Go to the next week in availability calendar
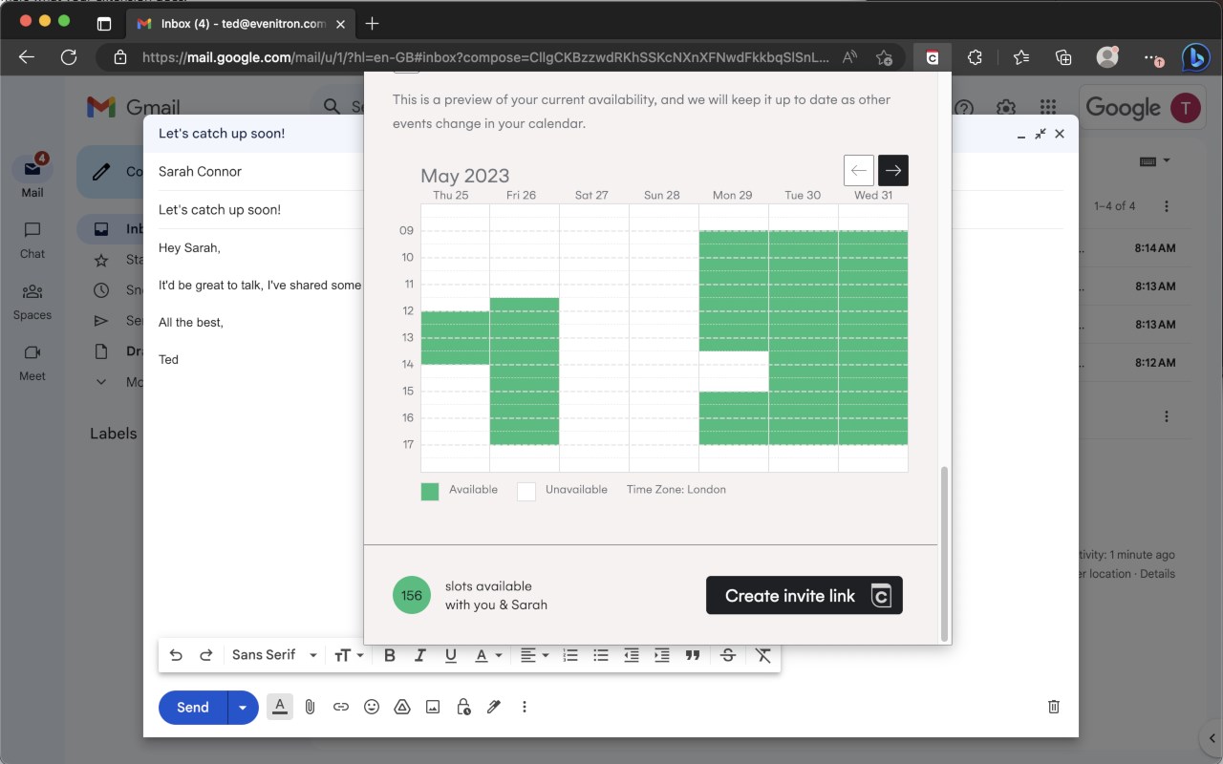1223x764 pixels. (892, 170)
